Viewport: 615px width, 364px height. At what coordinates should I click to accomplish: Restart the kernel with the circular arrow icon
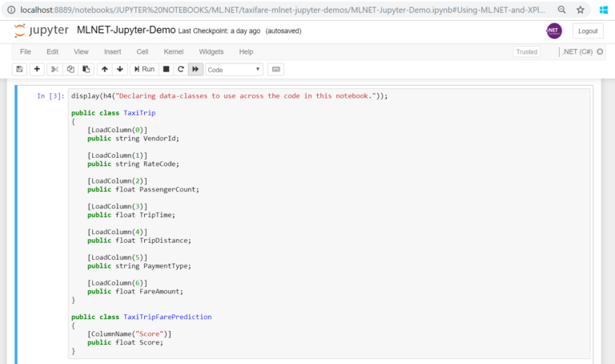coord(181,69)
